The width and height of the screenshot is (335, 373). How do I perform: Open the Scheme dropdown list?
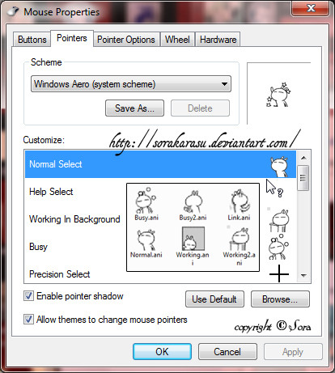[x=131, y=84]
